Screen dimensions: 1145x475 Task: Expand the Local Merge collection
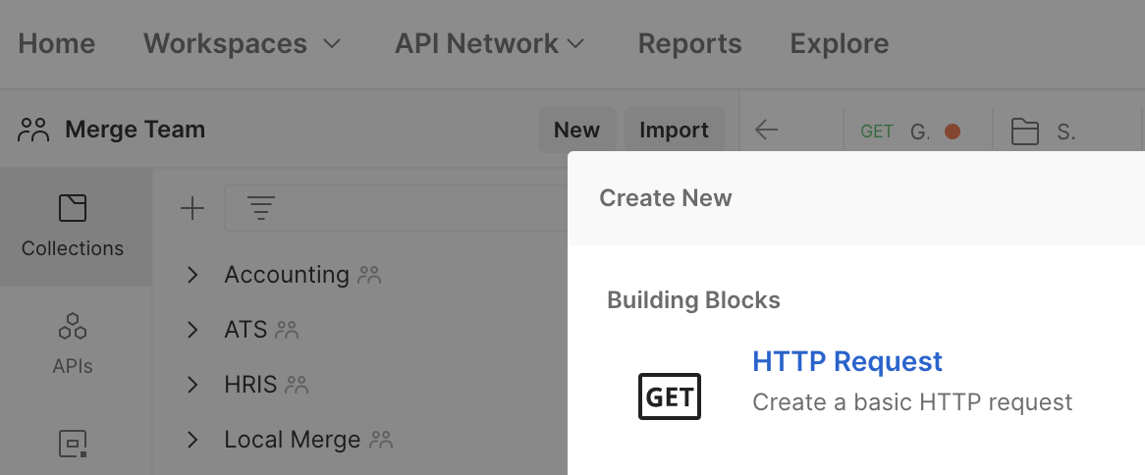coord(192,440)
